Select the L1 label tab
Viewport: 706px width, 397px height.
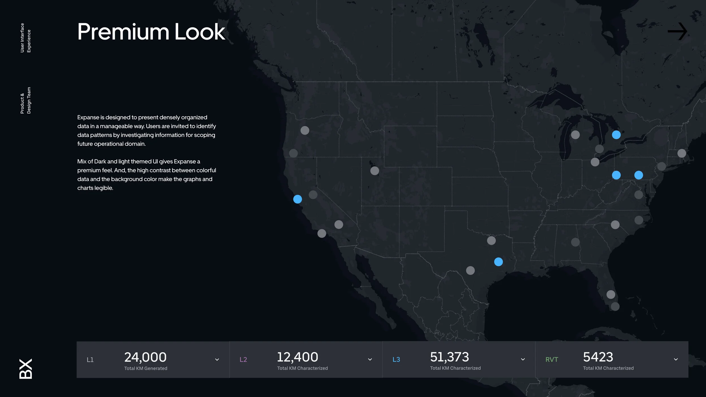pyautogui.click(x=90, y=360)
